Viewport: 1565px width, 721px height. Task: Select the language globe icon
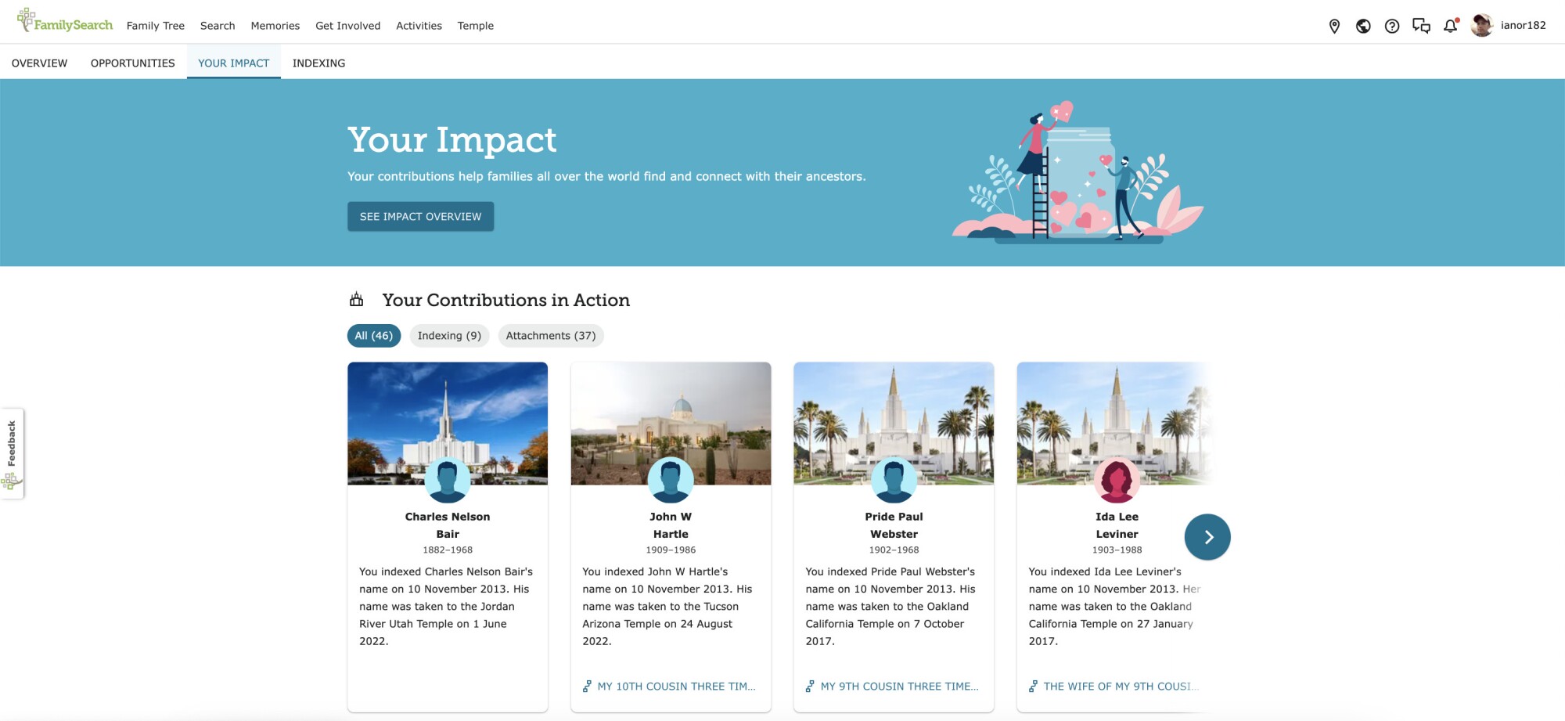coord(1362,26)
